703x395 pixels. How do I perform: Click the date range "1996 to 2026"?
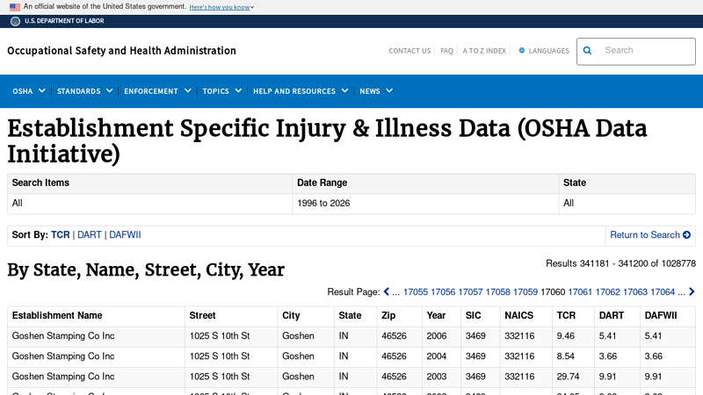coord(323,204)
